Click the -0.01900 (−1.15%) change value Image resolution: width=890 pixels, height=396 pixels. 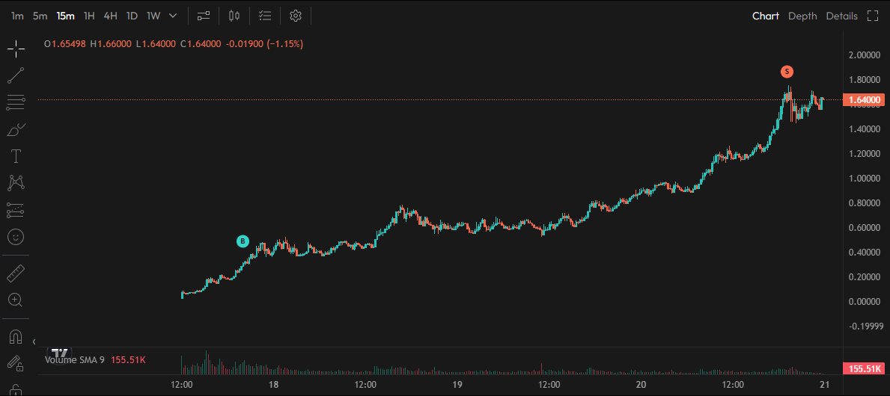264,43
